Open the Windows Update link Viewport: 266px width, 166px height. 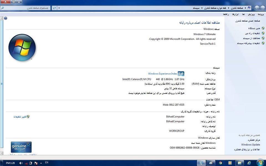tap(250, 144)
